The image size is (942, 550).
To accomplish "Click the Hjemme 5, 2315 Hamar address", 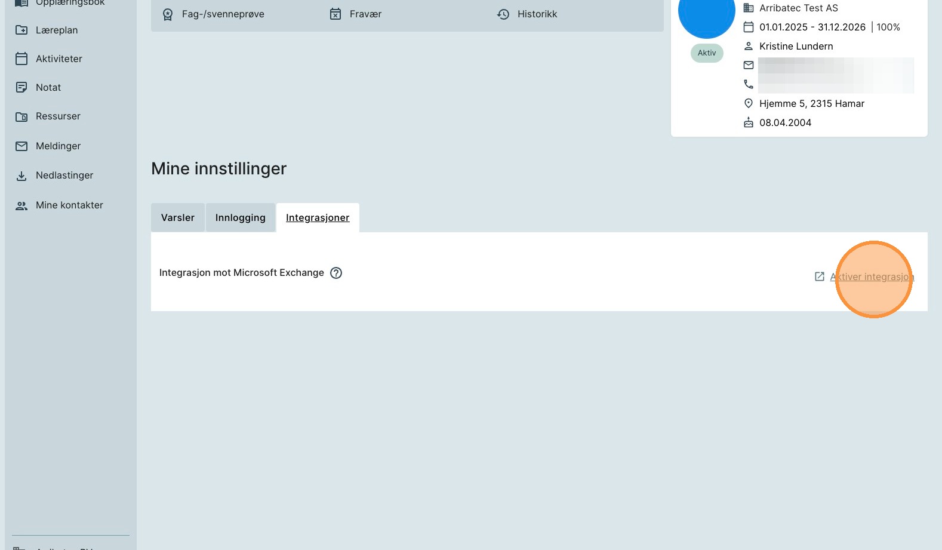I will click(811, 103).
